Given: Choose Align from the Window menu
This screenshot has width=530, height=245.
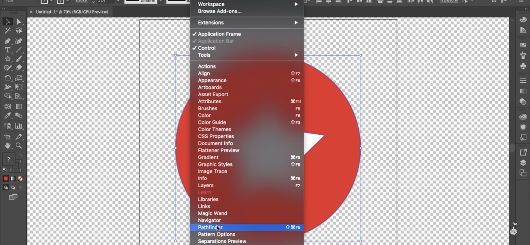Looking at the screenshot, I should [x=247, y=73].
